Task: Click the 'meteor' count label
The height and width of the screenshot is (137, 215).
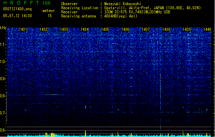Action: point(49,11)
